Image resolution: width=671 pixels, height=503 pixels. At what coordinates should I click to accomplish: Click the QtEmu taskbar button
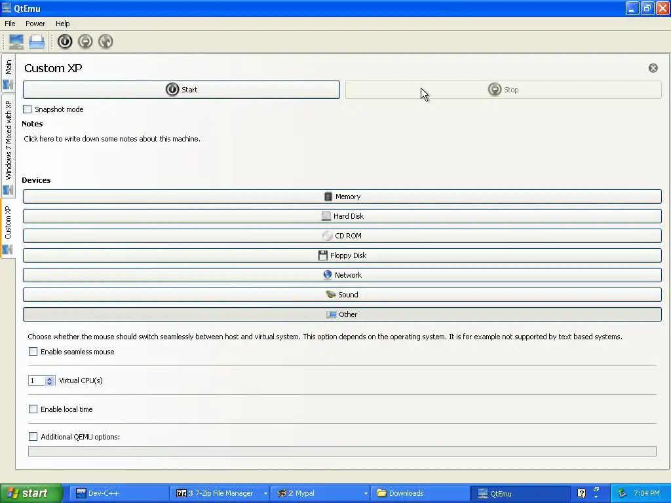point(520,493)
